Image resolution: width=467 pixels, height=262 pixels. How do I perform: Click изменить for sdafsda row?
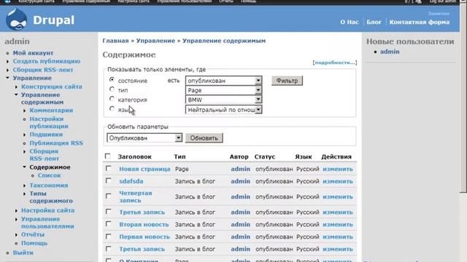(x=338, y=181)
